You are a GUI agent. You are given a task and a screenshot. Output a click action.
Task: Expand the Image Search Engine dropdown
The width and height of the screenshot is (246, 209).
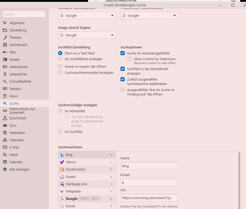click(87, 35)
